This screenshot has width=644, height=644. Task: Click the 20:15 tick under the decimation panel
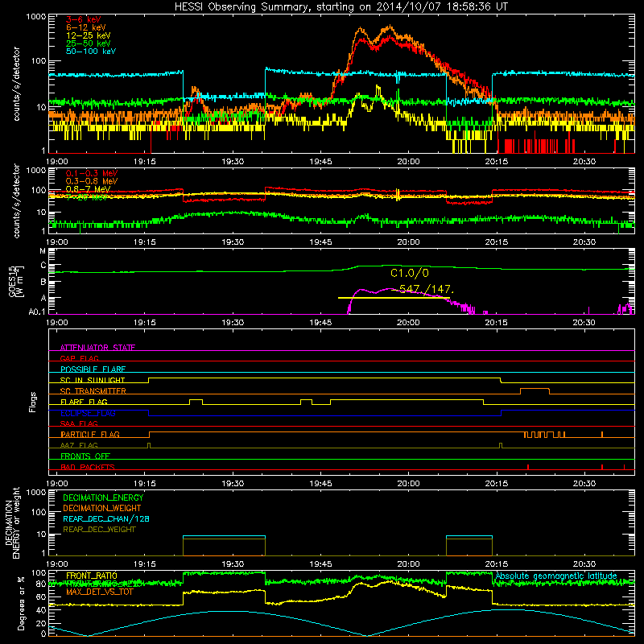point(496,564)
